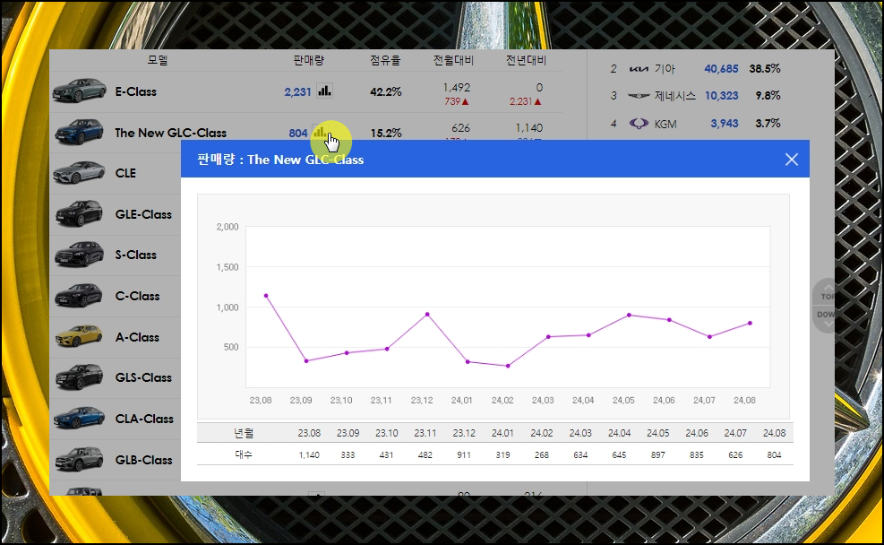Open KGM sales figure 3,943

[724, 124]
